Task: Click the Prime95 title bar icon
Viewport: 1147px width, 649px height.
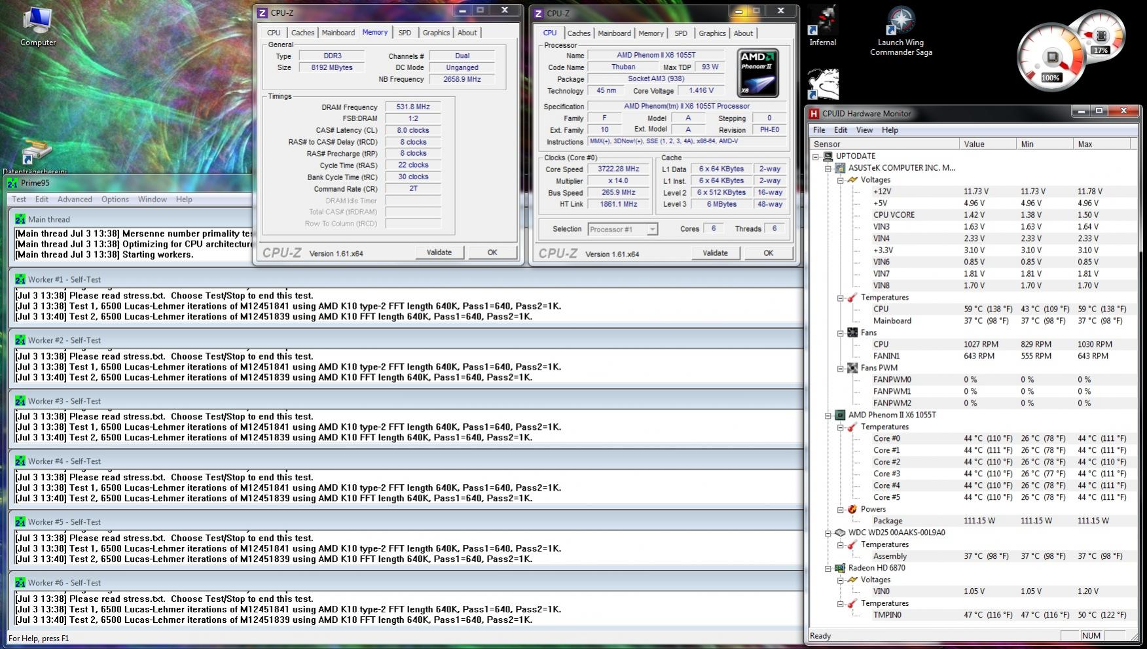Action: [x=12, y=183]
